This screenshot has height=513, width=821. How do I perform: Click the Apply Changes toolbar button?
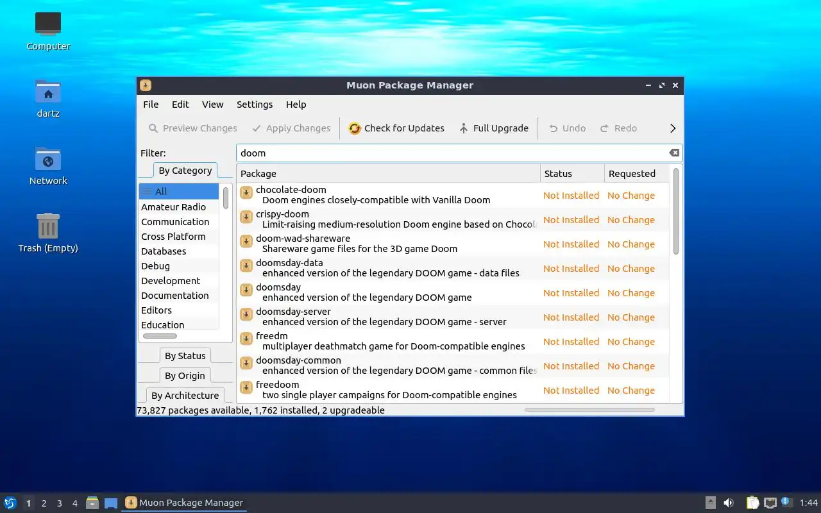click(291, 128)
